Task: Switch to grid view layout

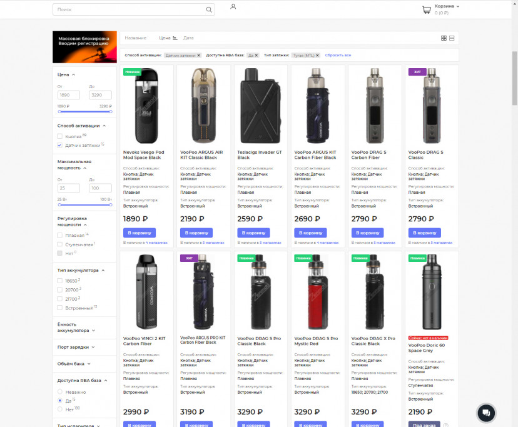Action: coord(444,38)
